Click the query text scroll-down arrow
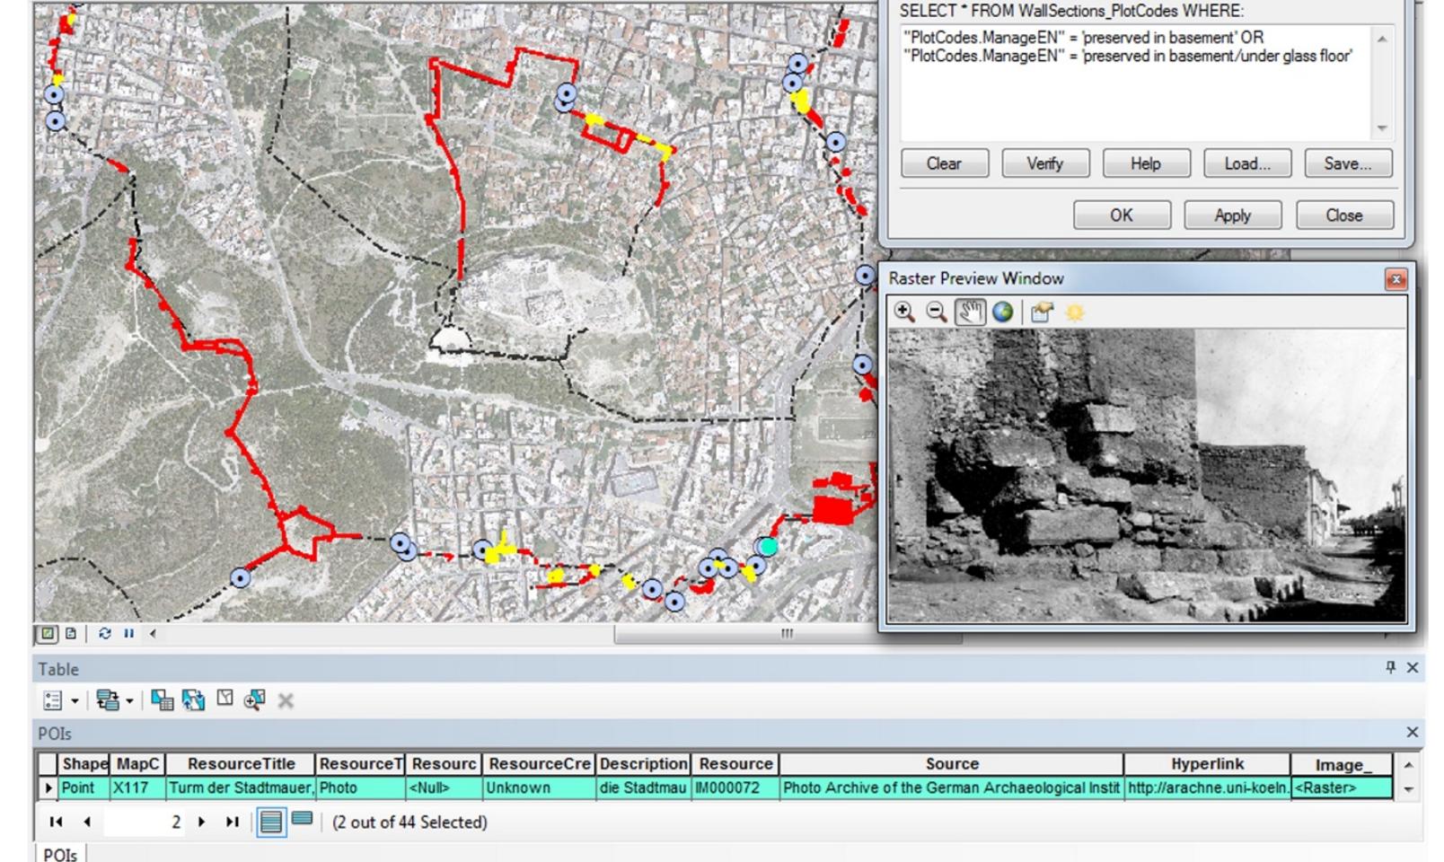The width and height of the screenshot is (1444, 862). (x=1381, y=128)
